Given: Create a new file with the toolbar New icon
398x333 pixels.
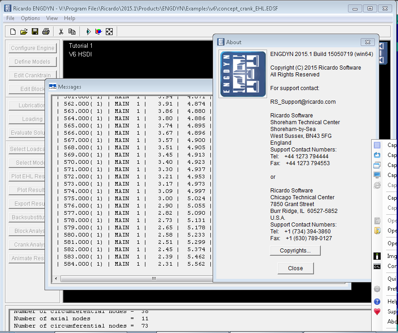Looking at the screenshot, I should pos(13,31).
